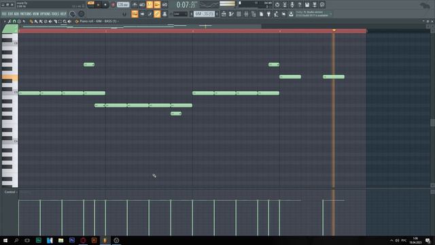
Task: Click the master volume knob
Action: [x=73, y=14]
